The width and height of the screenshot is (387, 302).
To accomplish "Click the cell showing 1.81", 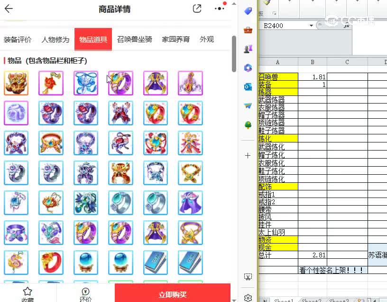I will (x=313, y=77).
